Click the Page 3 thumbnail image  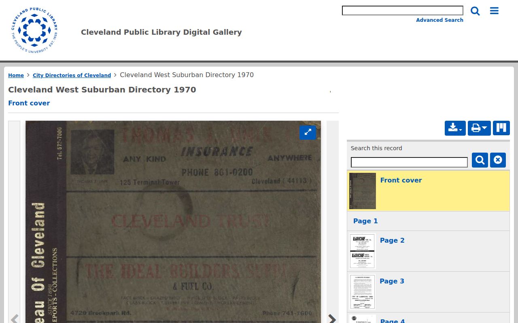pyautogui.click(x=363, y=292)
